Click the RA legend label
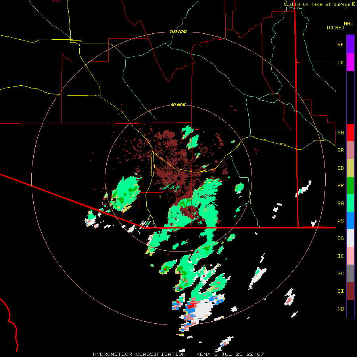The width and height of the screenshot is (357, 357). pyautogui.click(x=340, y=203)
